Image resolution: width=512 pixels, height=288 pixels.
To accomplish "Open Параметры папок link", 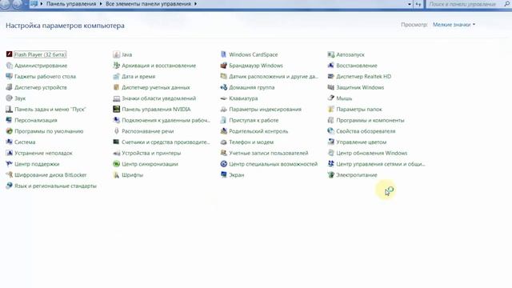I will pyautogui.click(x=359, y=110).
